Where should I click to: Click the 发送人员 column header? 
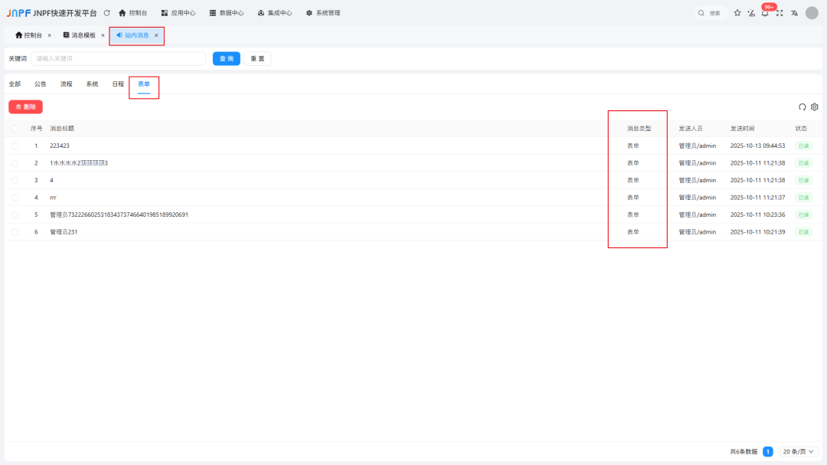coord(691,128)
